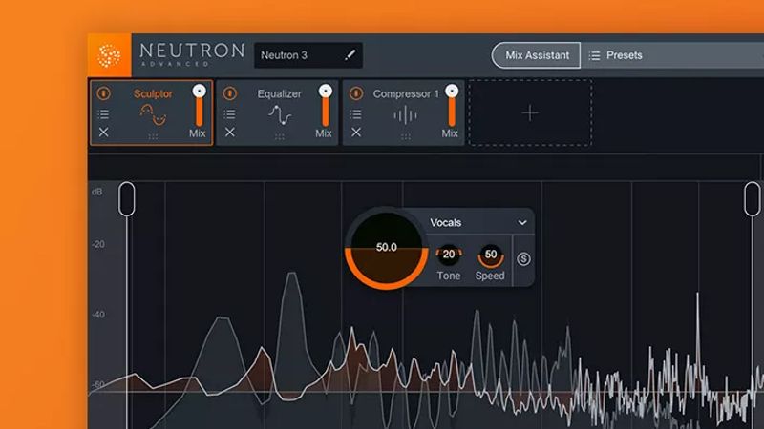The height and width of the screenshot is (429, 764).
Task: Click the Tone label
Action: [449, 276]
